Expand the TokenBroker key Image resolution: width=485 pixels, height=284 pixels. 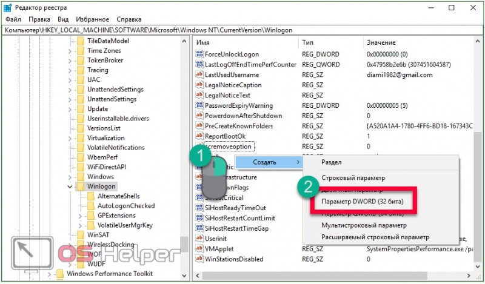point(70,61)
